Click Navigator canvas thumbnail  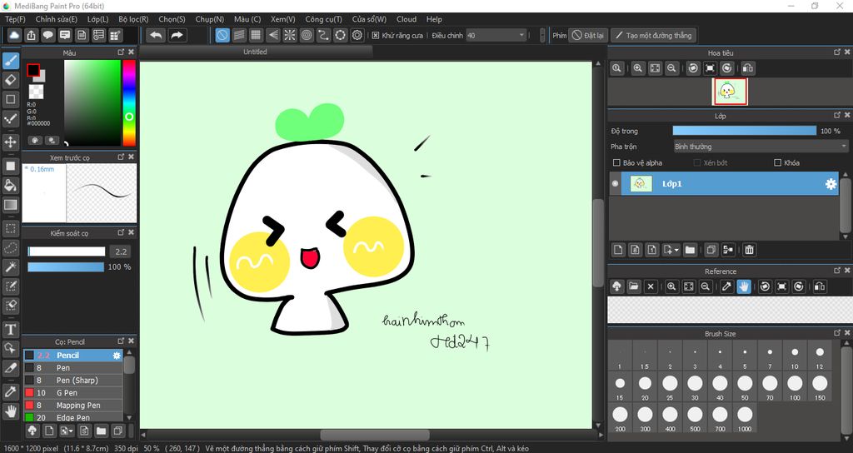click(x=730, y=92)
